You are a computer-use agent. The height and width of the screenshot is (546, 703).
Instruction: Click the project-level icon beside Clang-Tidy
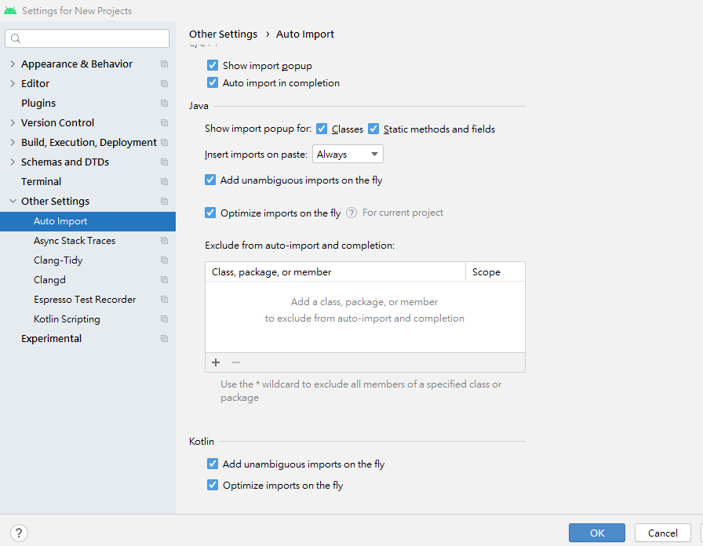point(164,260)
